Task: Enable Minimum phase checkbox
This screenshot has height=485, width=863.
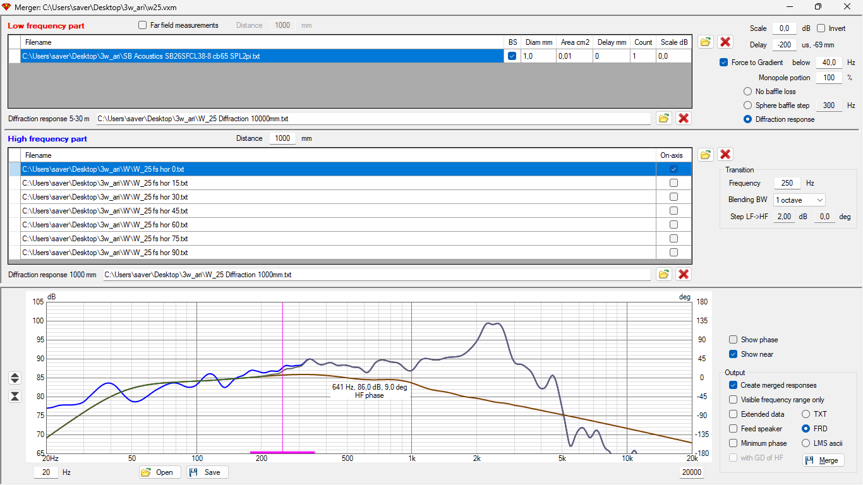Action: pos(733,443)
